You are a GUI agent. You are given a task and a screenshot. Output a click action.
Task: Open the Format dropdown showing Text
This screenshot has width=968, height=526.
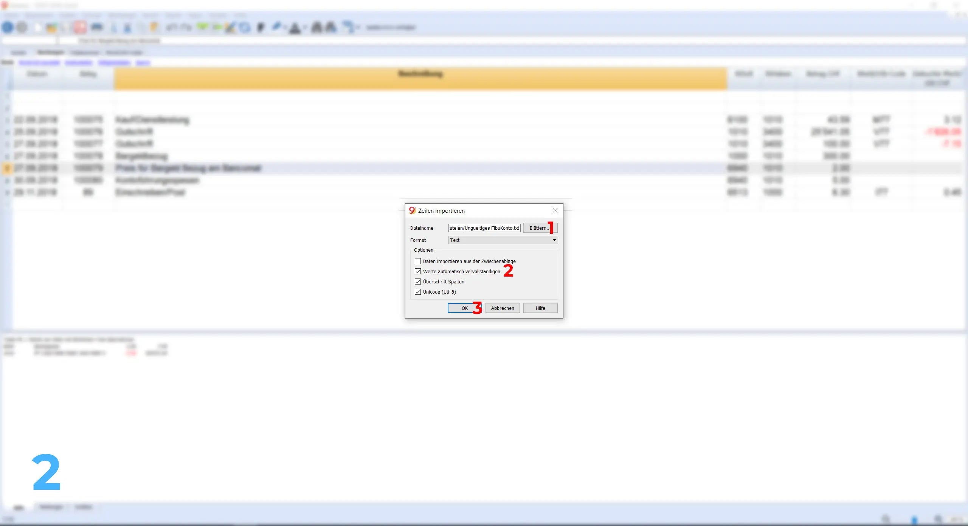coord(503,240)
